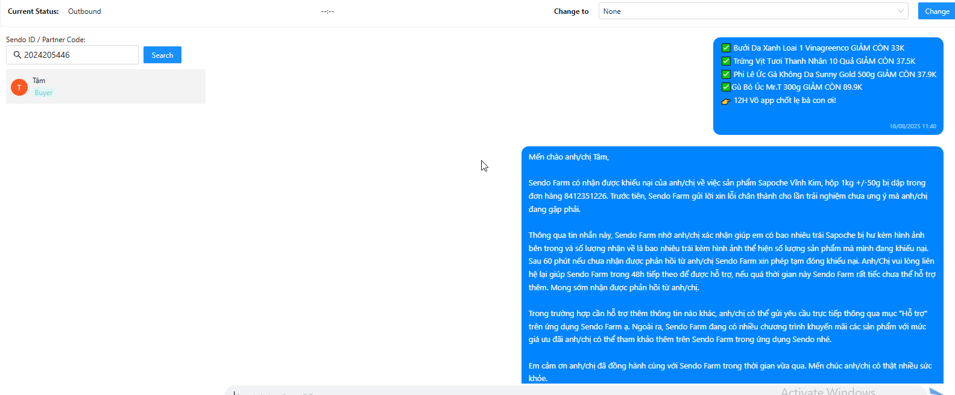Click the pointing hand emoji before 12H

point(726,101)
